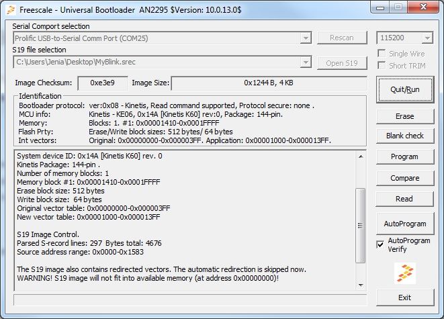Click the Int vectors identification row
The image size is (444, 319).
coord(175,140)
